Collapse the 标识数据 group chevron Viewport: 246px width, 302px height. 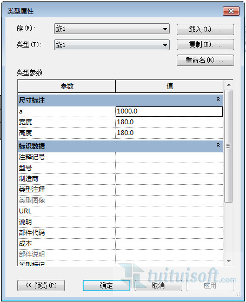pyautogui.click(x=218, y=145)
